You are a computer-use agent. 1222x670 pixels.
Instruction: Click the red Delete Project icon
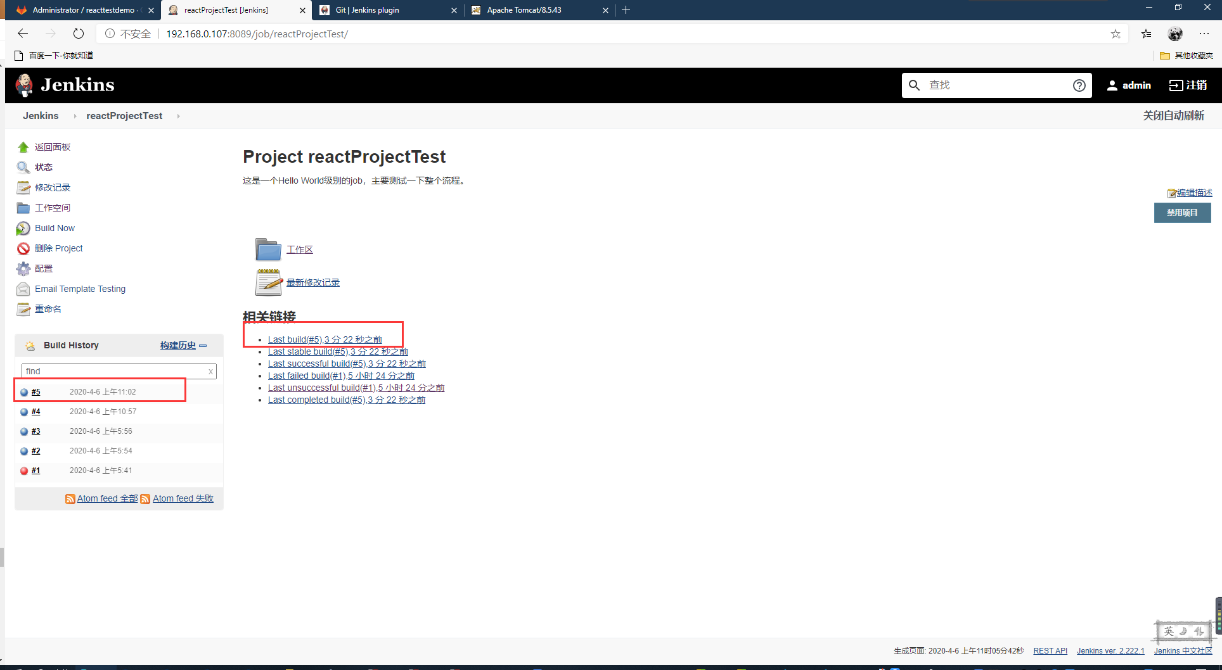(x=23, y=248)
